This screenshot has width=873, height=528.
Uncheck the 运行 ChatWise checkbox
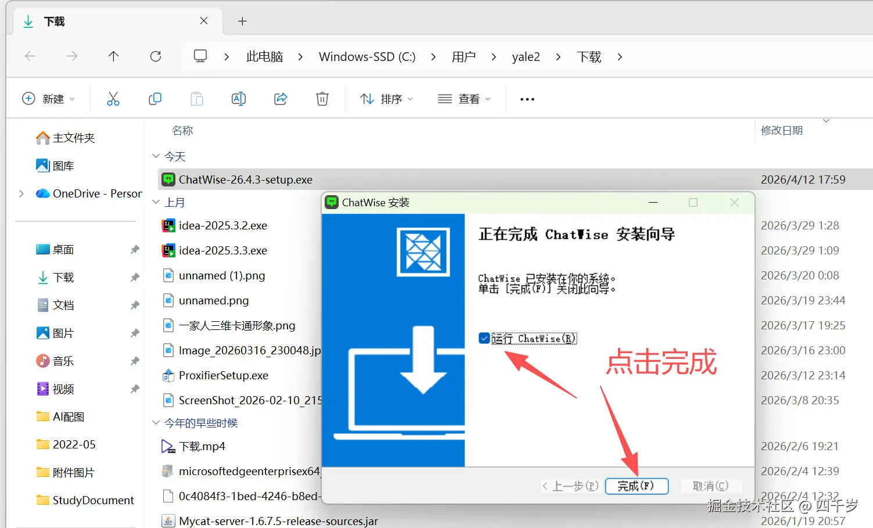click(x=484, y=338)
